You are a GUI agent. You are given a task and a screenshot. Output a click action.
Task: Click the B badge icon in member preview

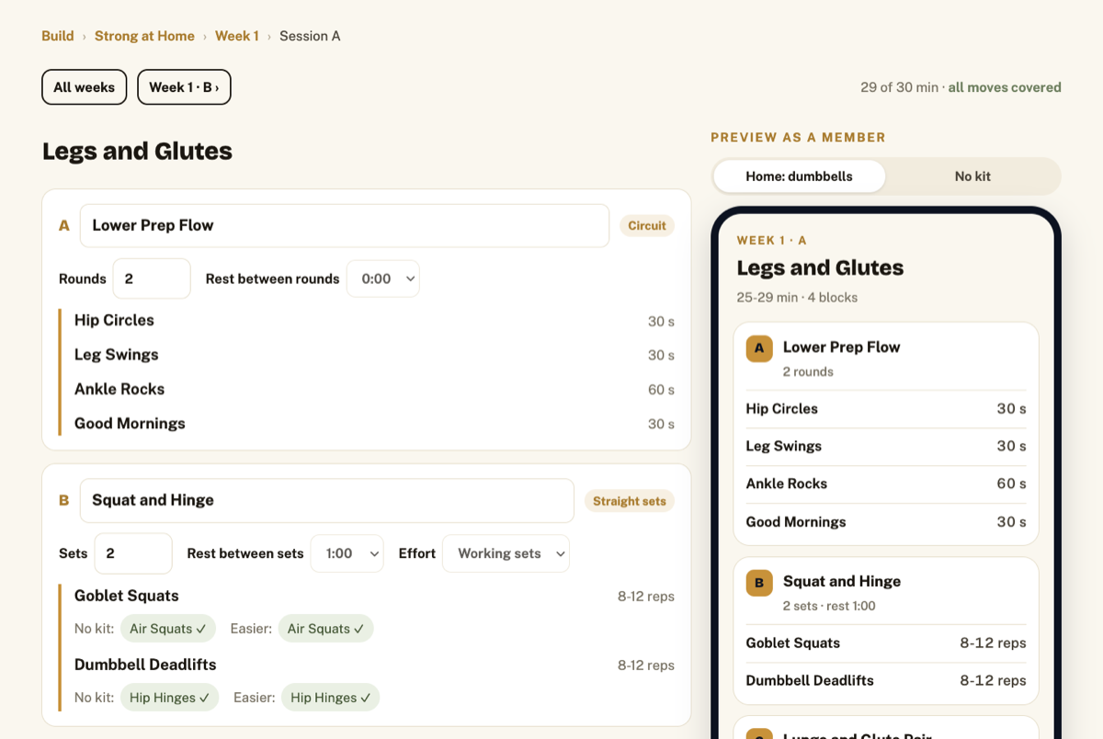[759, 583]
